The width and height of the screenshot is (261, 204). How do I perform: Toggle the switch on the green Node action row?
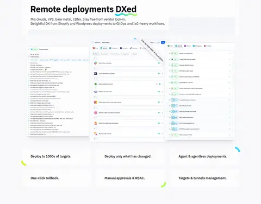[160, 84]
